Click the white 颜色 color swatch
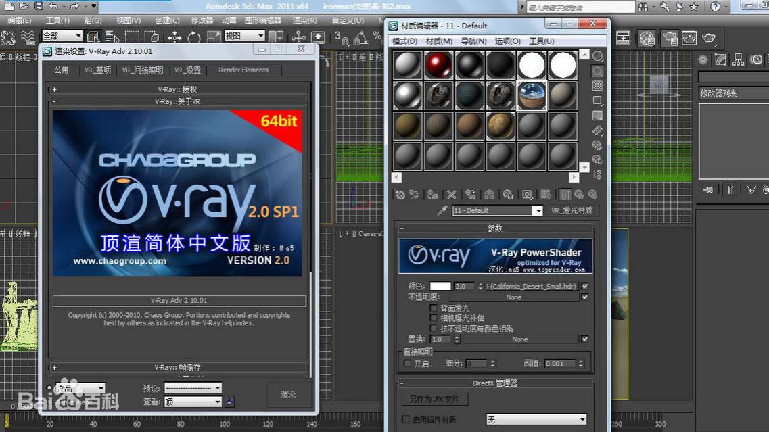Image resolution: width=769 pixels, height=432 pixels. [x=440, y=286]
